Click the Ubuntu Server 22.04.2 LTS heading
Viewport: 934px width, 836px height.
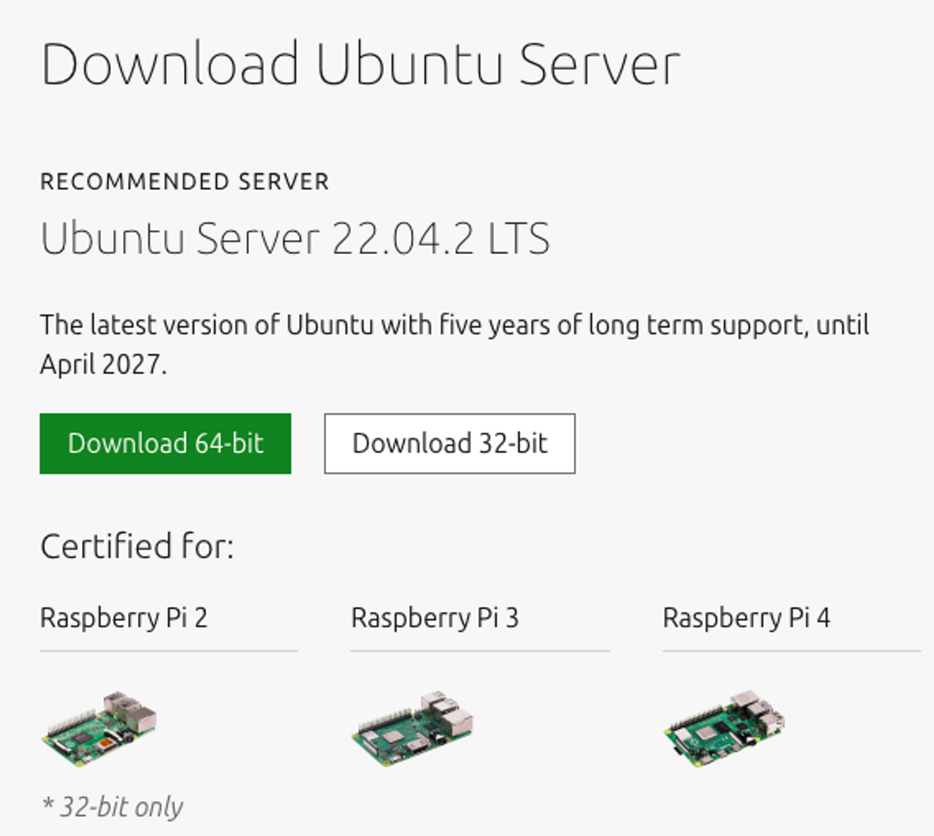295,238
